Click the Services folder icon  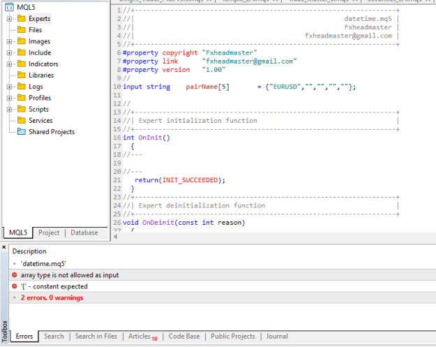pyautogui.click(x=22, y=120)
